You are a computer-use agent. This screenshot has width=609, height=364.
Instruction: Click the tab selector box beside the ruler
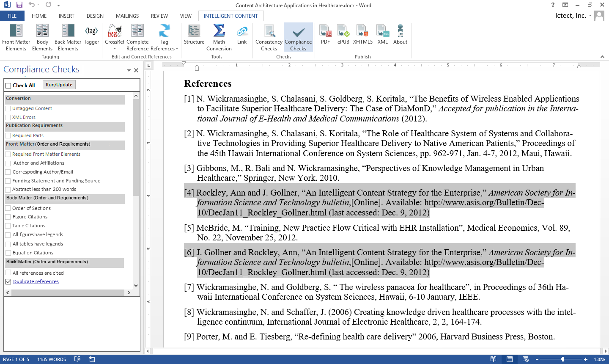[148, 65]
